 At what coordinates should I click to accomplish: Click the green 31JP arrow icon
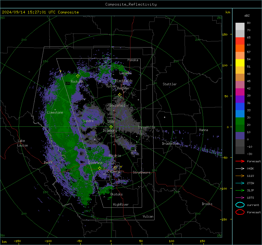[x=240, y=190]
